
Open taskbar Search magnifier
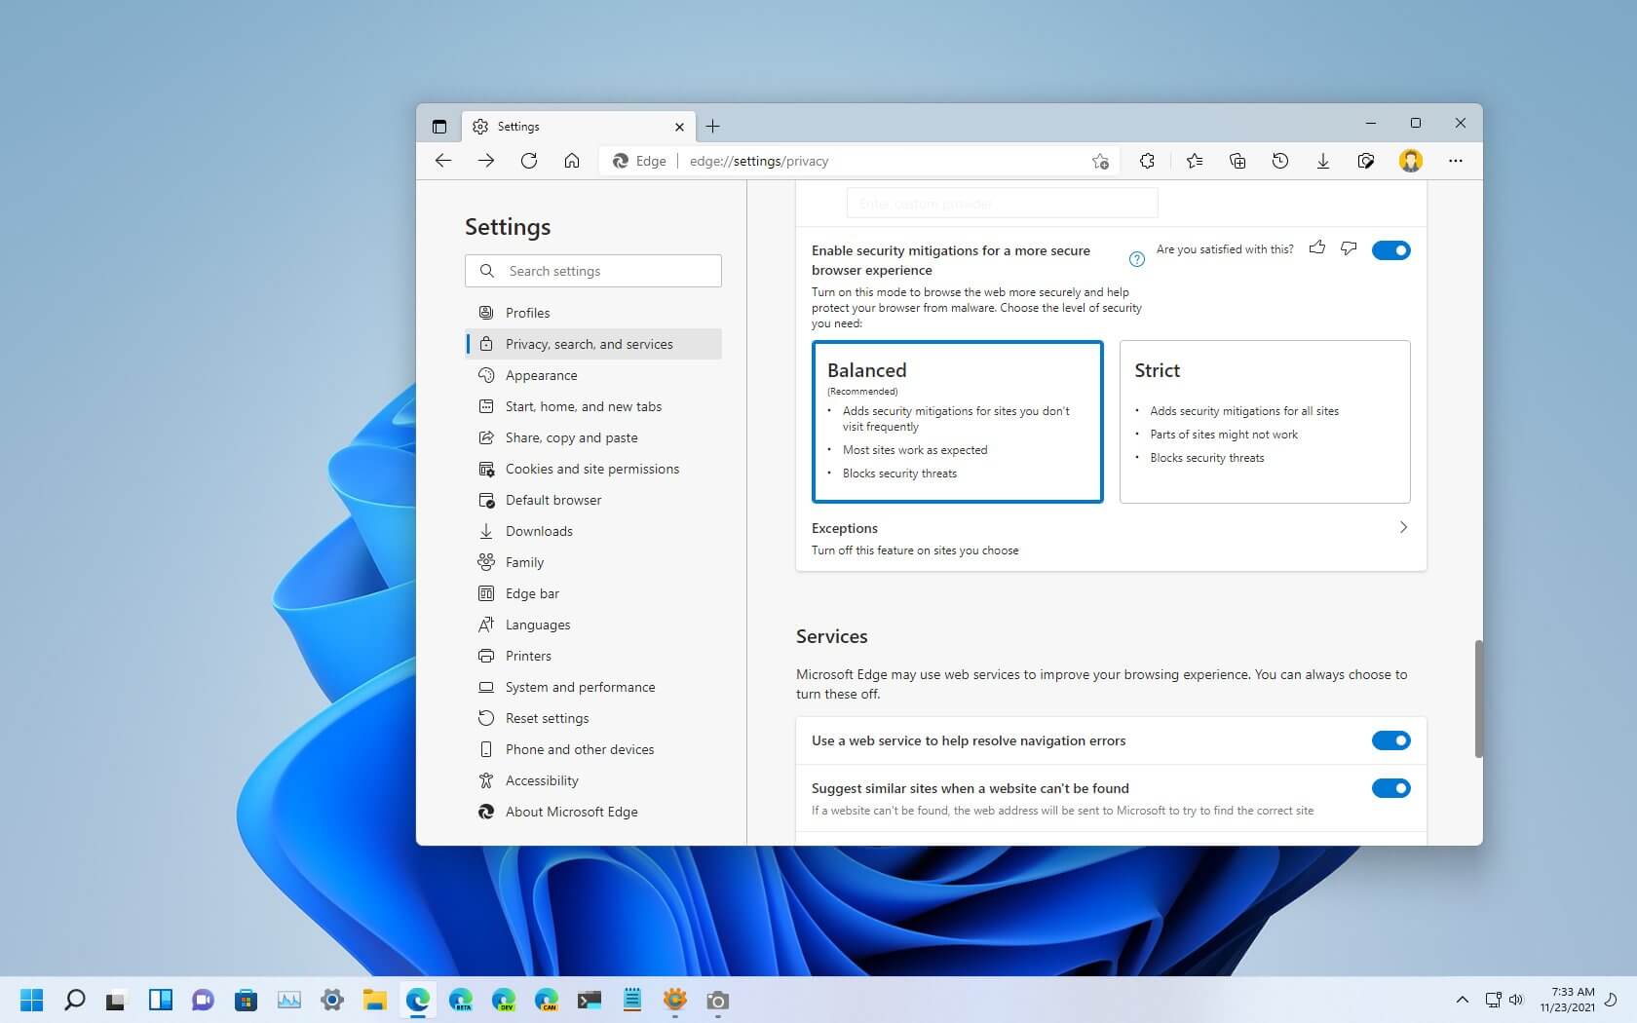click(75, 1000)
